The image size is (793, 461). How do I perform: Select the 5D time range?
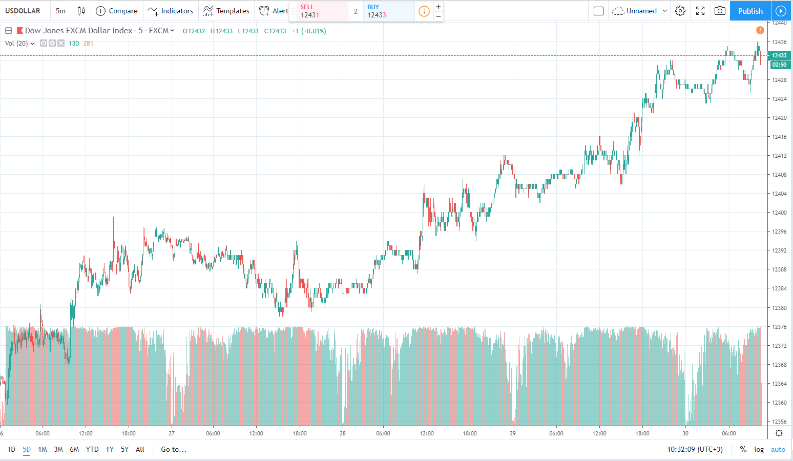tap(27, 449)
